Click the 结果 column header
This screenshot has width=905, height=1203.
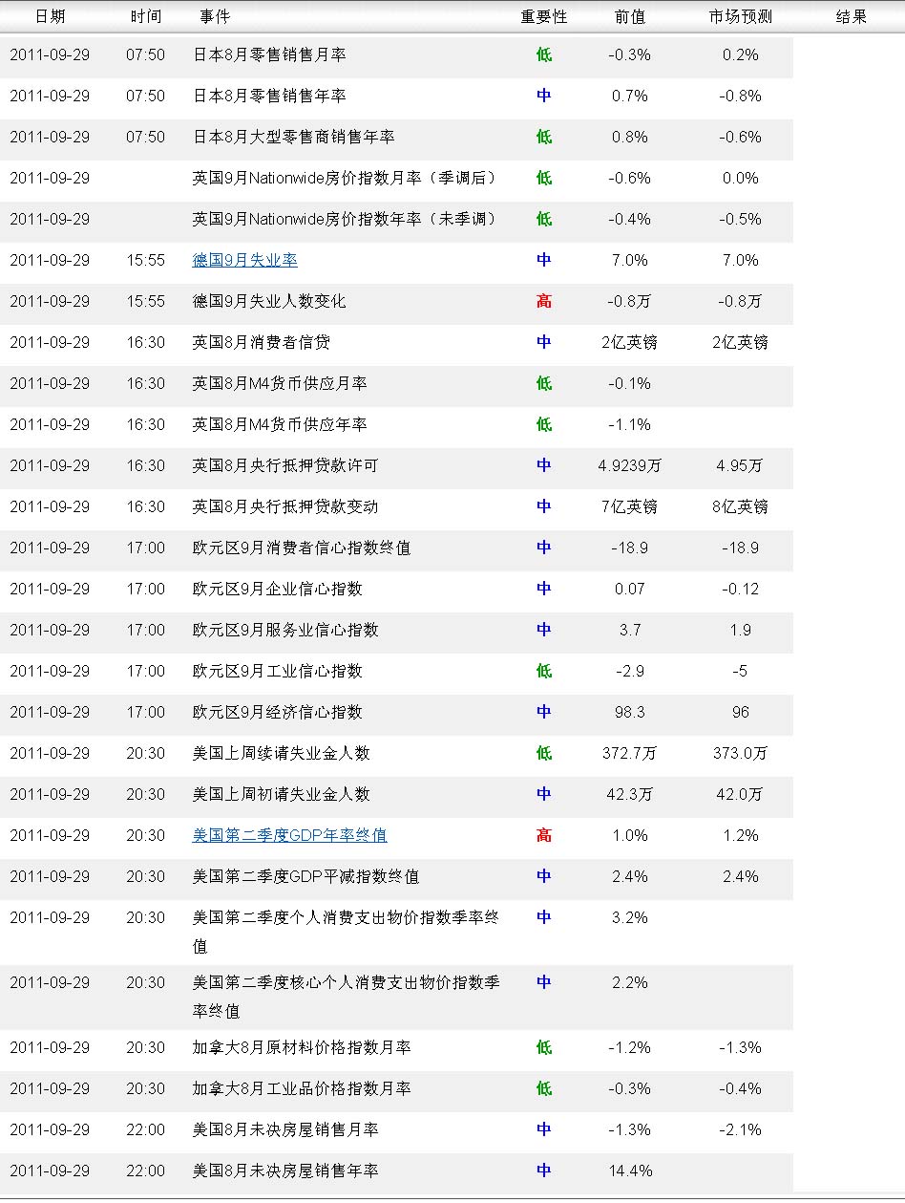click(851, 16)
